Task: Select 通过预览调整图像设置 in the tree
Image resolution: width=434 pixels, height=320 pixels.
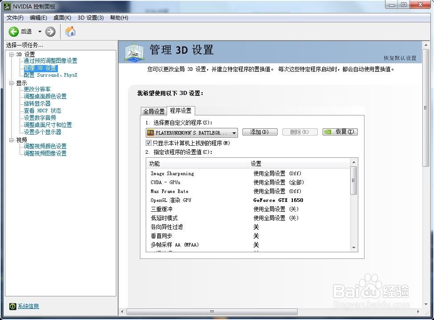Action: [50, 61]
